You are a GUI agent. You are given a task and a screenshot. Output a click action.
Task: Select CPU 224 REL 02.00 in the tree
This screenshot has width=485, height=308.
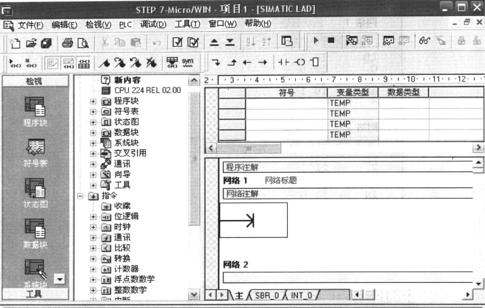(147, 90)
